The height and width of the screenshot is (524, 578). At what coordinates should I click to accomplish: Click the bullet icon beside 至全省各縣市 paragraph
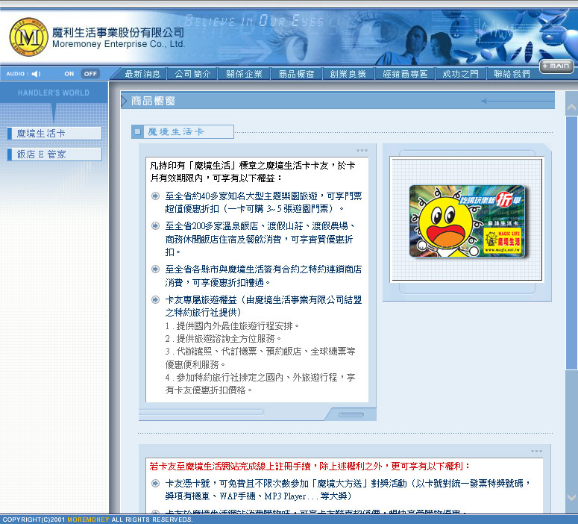[156, 269]
